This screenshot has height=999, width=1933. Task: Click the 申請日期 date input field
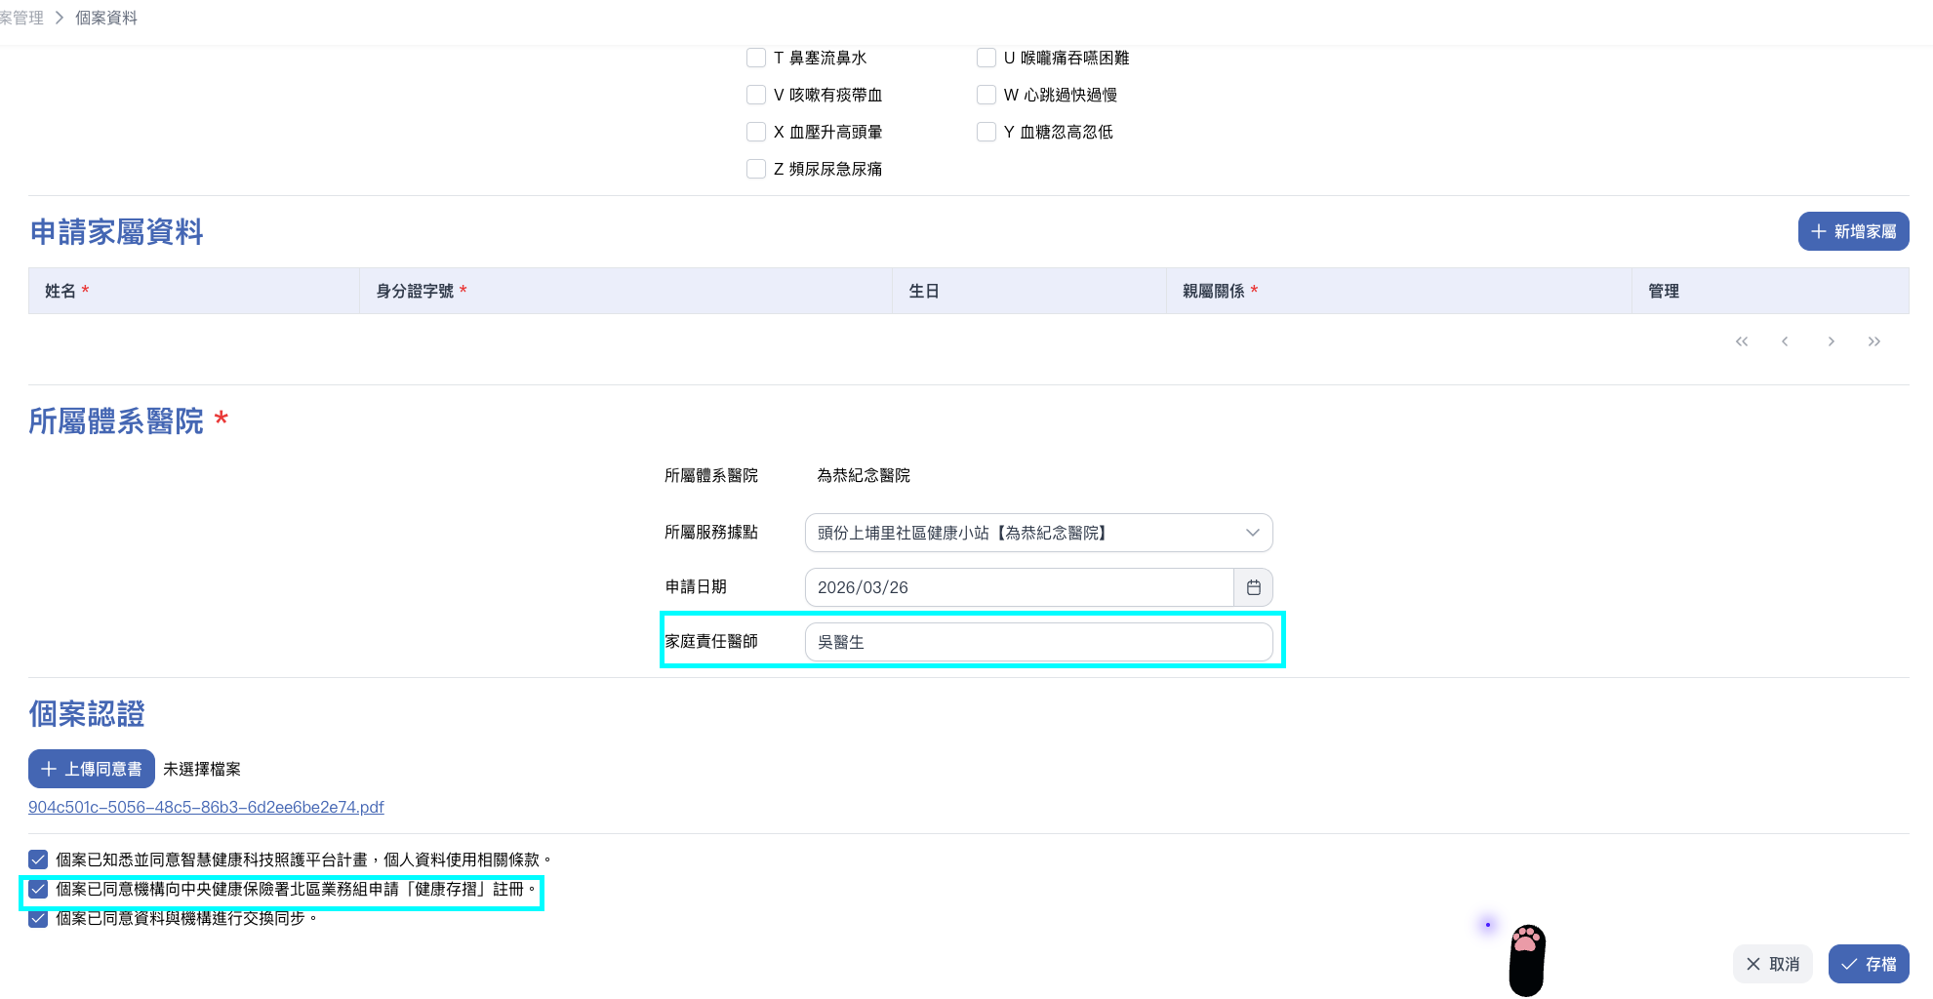point(1019,587)
